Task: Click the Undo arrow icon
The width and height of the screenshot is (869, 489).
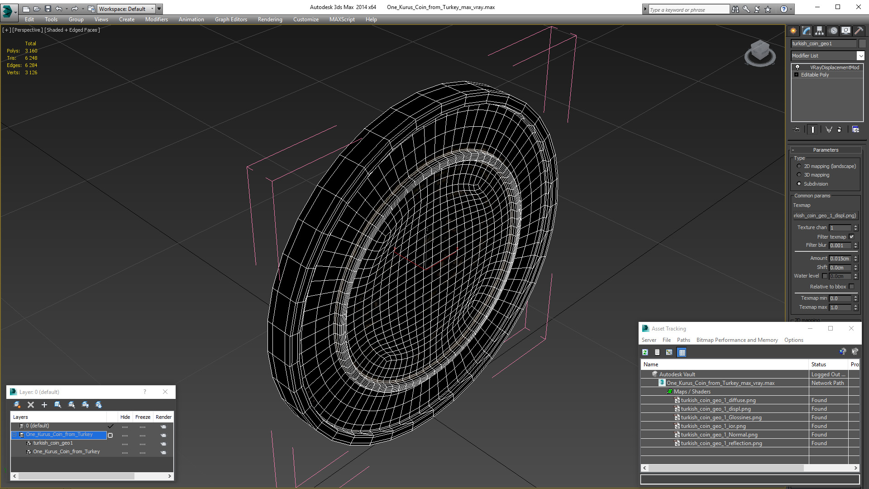Action: [x=58, y=9]
